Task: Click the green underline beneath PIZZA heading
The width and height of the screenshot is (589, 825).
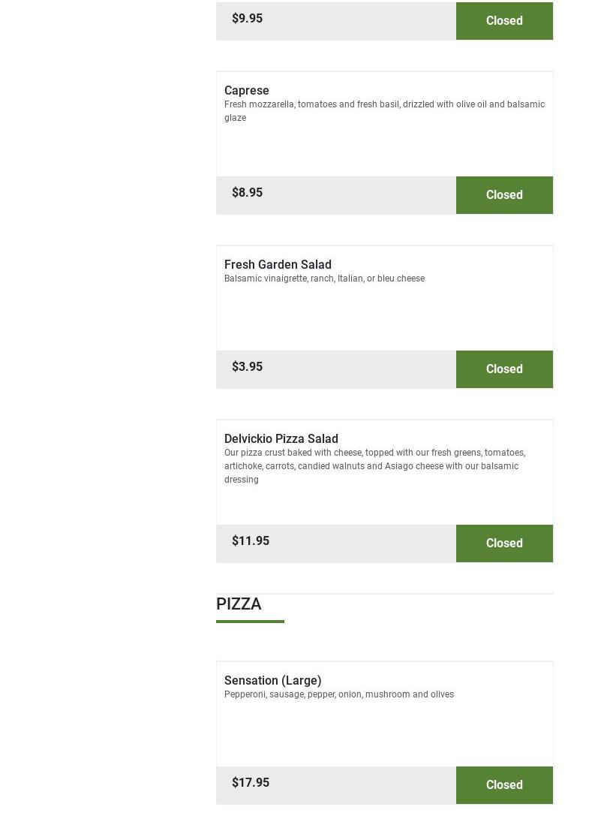Action: tap(250, 621)
